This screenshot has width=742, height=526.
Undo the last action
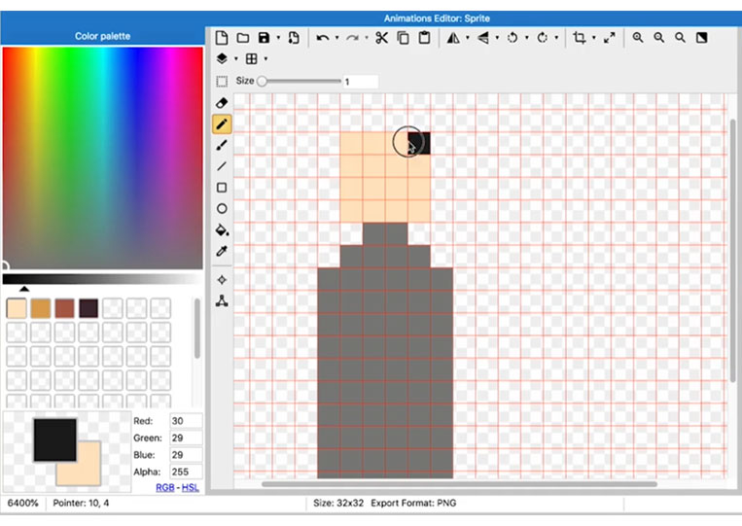(x=323, y=38)
